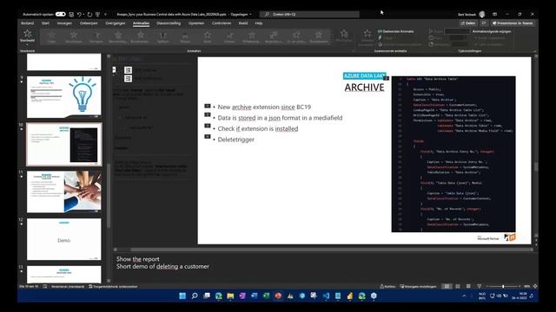The image size is (556, 312).
Task: Select the Animaties ribbon tab
Action: (x=141, y=23)
